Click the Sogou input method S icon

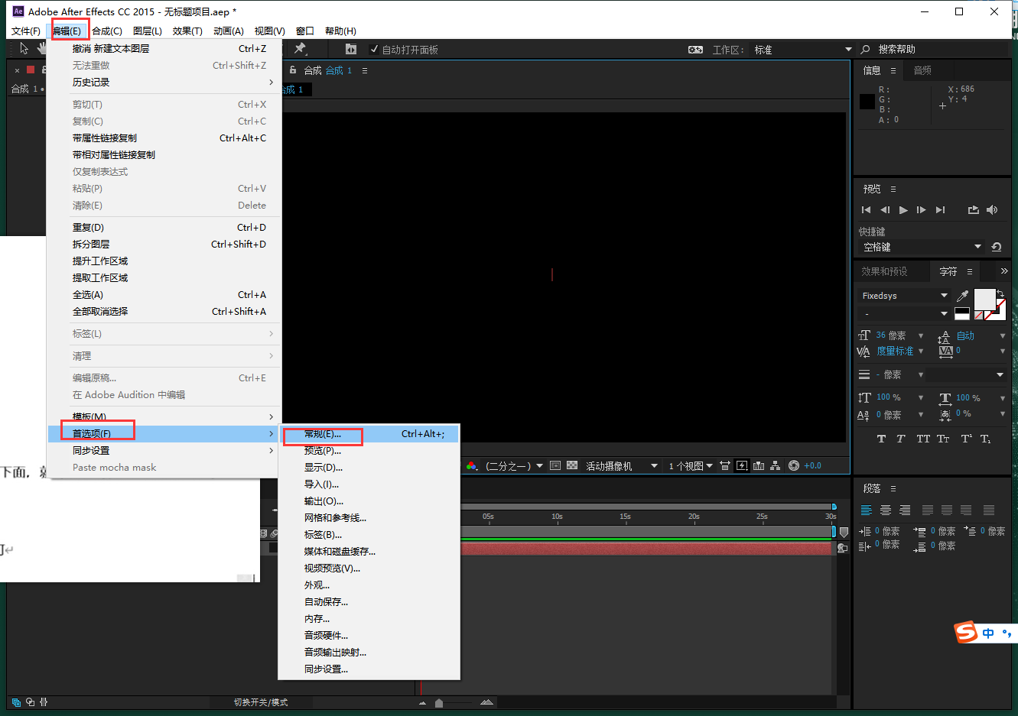[966, 632]
